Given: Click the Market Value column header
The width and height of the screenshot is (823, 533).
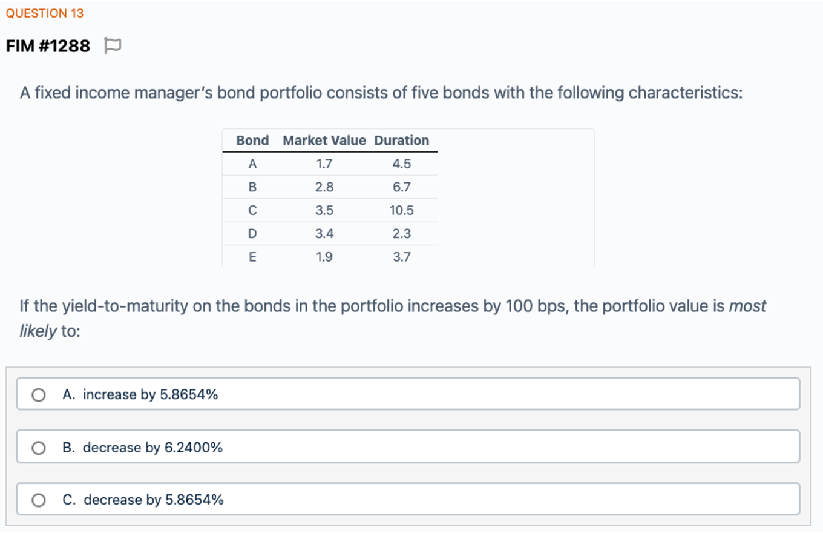Looking at the screenshot, I should point(324,141).
